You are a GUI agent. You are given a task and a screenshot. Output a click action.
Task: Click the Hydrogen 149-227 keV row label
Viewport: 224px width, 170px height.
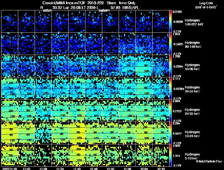[194, 22]
